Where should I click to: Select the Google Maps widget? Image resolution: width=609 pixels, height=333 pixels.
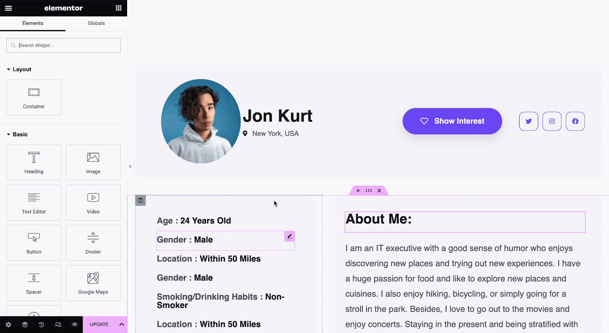tap(93, 283)
